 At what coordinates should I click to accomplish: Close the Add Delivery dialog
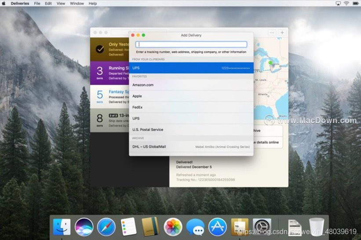coord(133,35)
